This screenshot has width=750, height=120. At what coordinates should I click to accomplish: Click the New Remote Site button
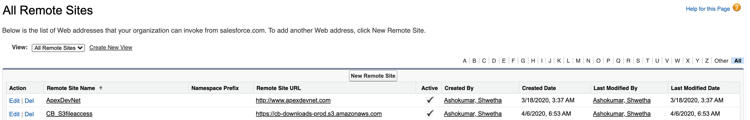tap(373, 76)
